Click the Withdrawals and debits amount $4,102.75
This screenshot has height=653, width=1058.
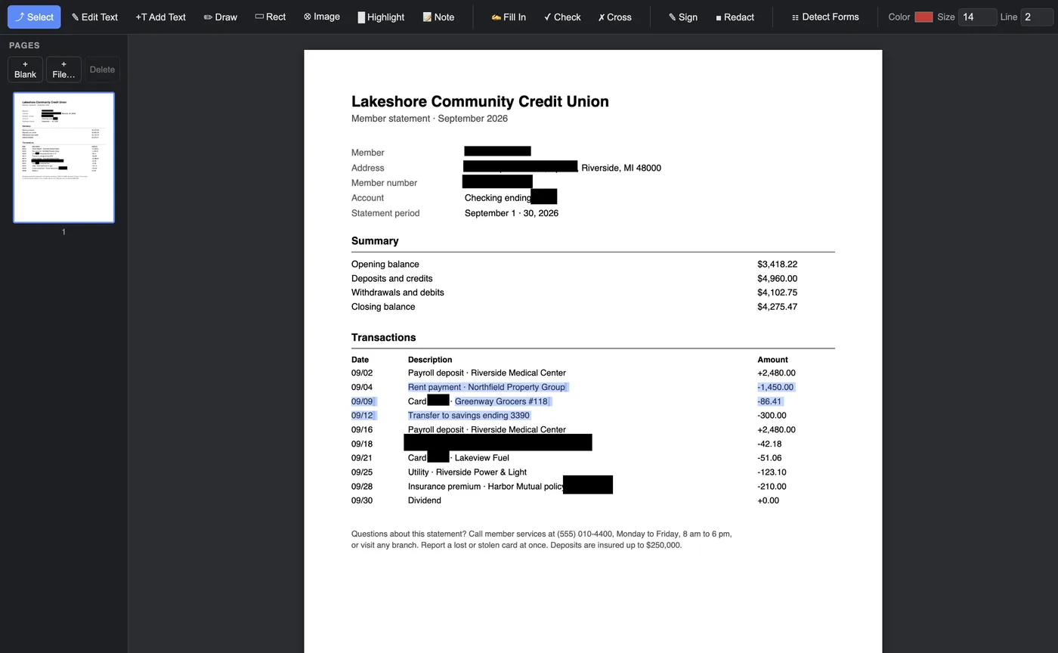[x=777, y=292]
